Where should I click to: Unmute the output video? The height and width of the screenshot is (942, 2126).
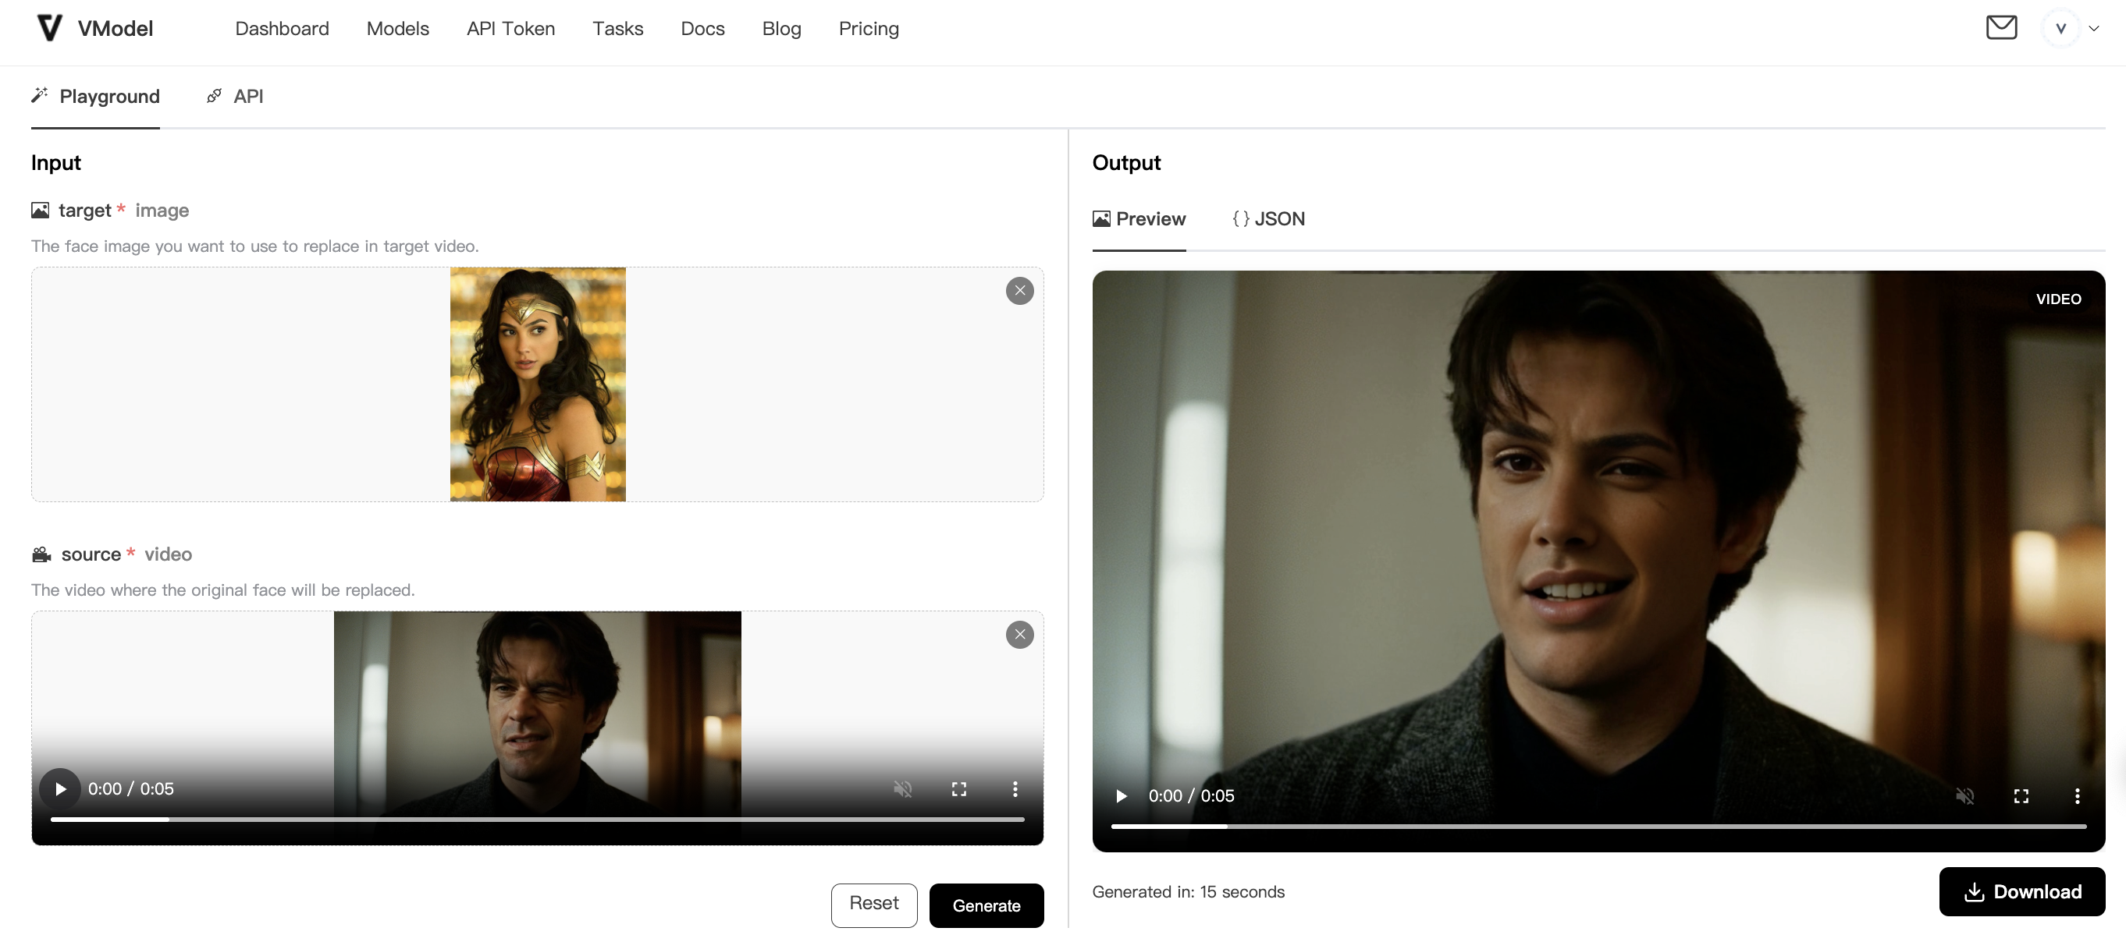point(1964,796)
